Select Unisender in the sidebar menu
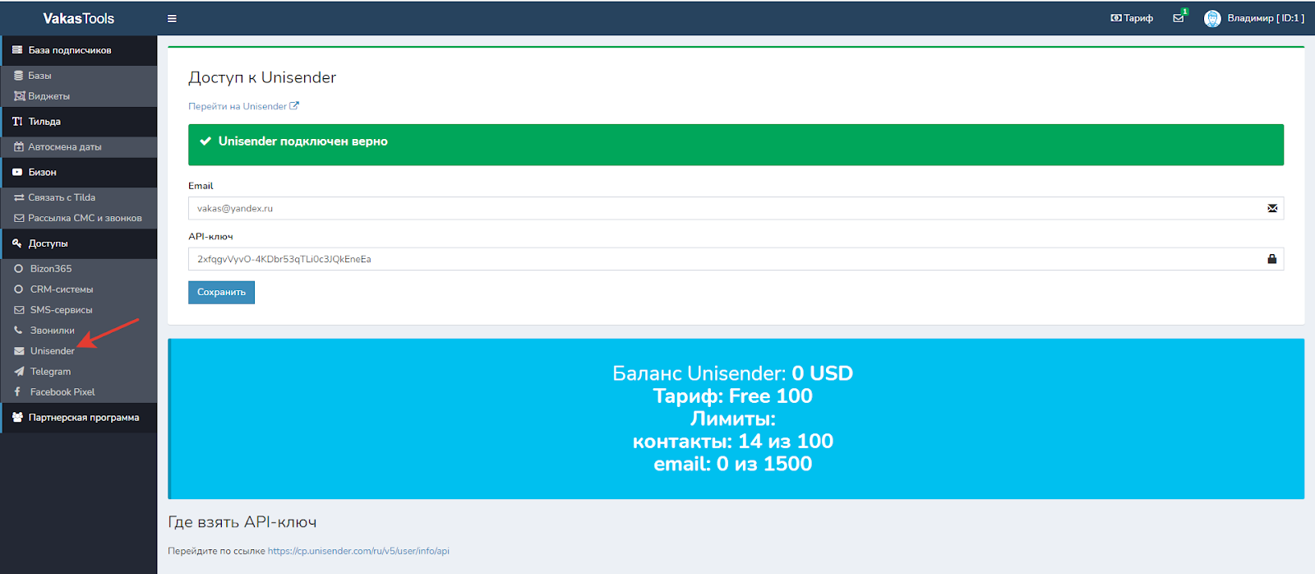This screenshot has width=1315, height=574. pyautogui.click(x=52, y=351)
